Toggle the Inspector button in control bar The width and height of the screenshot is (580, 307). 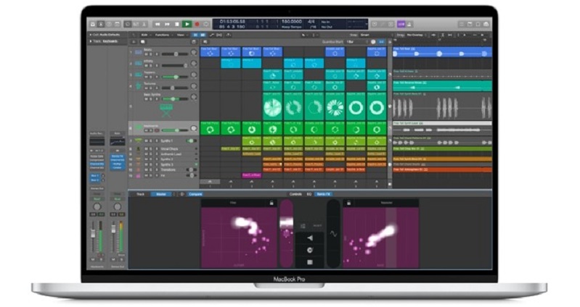point(101,25)
